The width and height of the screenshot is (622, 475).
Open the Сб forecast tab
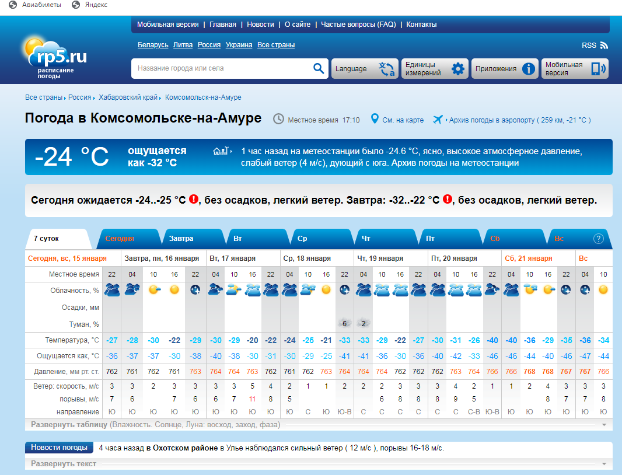coord(495,238)
